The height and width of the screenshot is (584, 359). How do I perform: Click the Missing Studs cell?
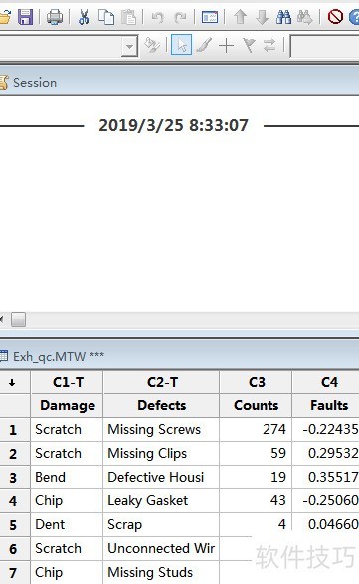pos(162,572)
